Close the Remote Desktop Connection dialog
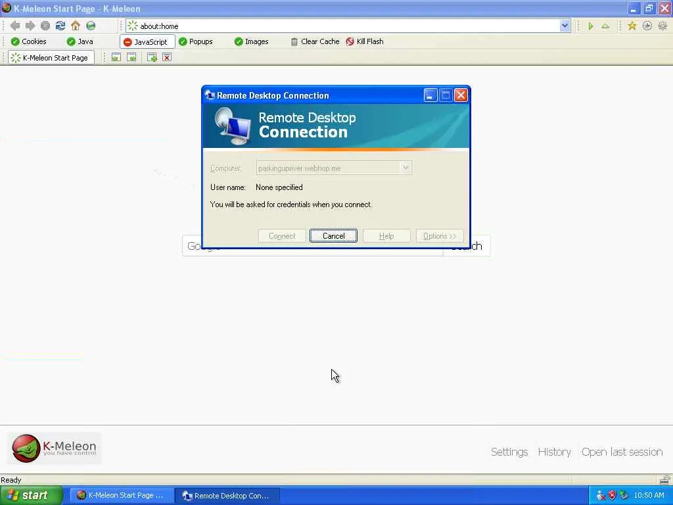 (461, 95)
